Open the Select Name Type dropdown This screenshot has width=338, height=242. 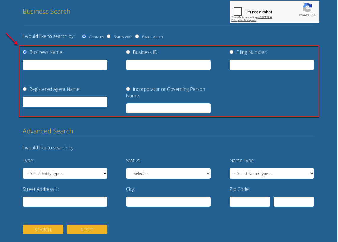[x=272, y=173]
